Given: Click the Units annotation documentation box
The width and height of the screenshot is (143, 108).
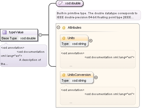Looking at the screenshot, I should [98, 59].
